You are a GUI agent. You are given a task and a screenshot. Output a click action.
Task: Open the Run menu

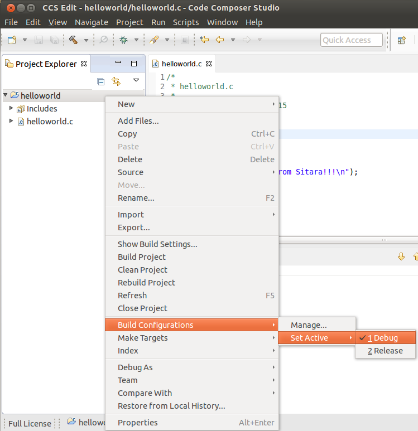tap(158, 22)
